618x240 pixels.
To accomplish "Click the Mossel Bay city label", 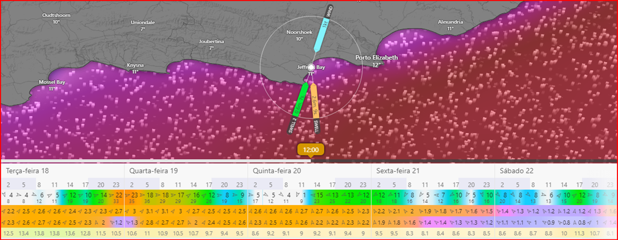I will [x=51, y=82].
